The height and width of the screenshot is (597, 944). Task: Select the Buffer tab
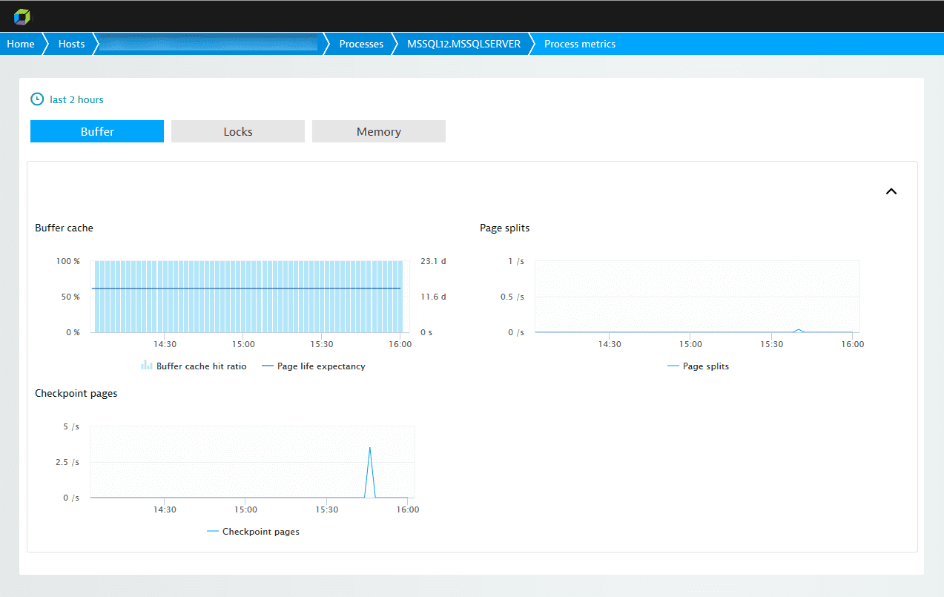tap(97, 131)
